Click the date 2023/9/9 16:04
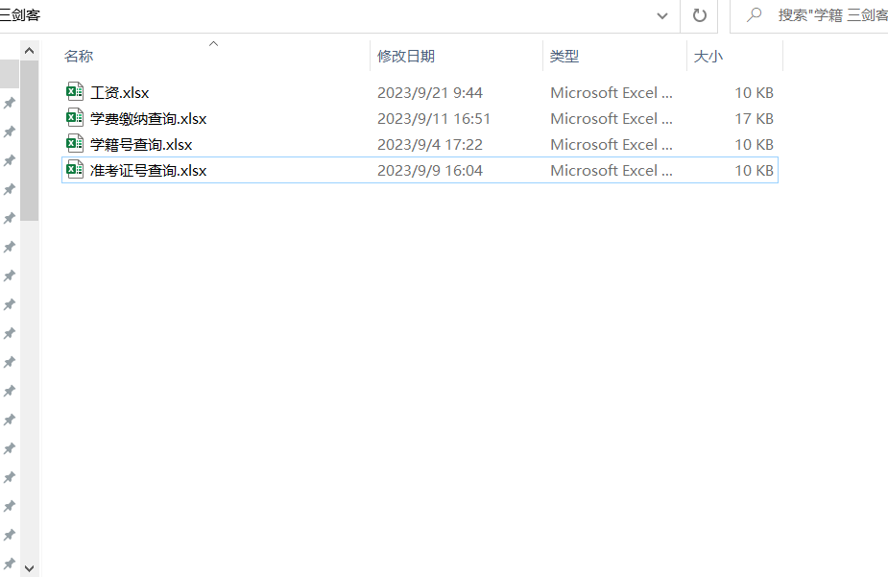888x577 pixels. [x=430, y=171]
